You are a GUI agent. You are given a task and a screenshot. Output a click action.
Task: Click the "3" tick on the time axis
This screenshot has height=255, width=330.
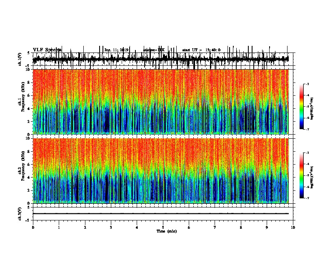point(111,227)
